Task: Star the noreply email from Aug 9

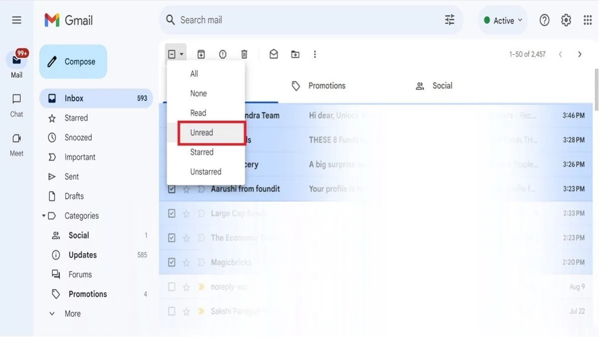Action: pos(186,287)
